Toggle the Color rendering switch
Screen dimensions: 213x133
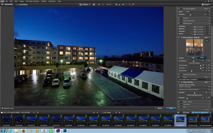point(182,82)
